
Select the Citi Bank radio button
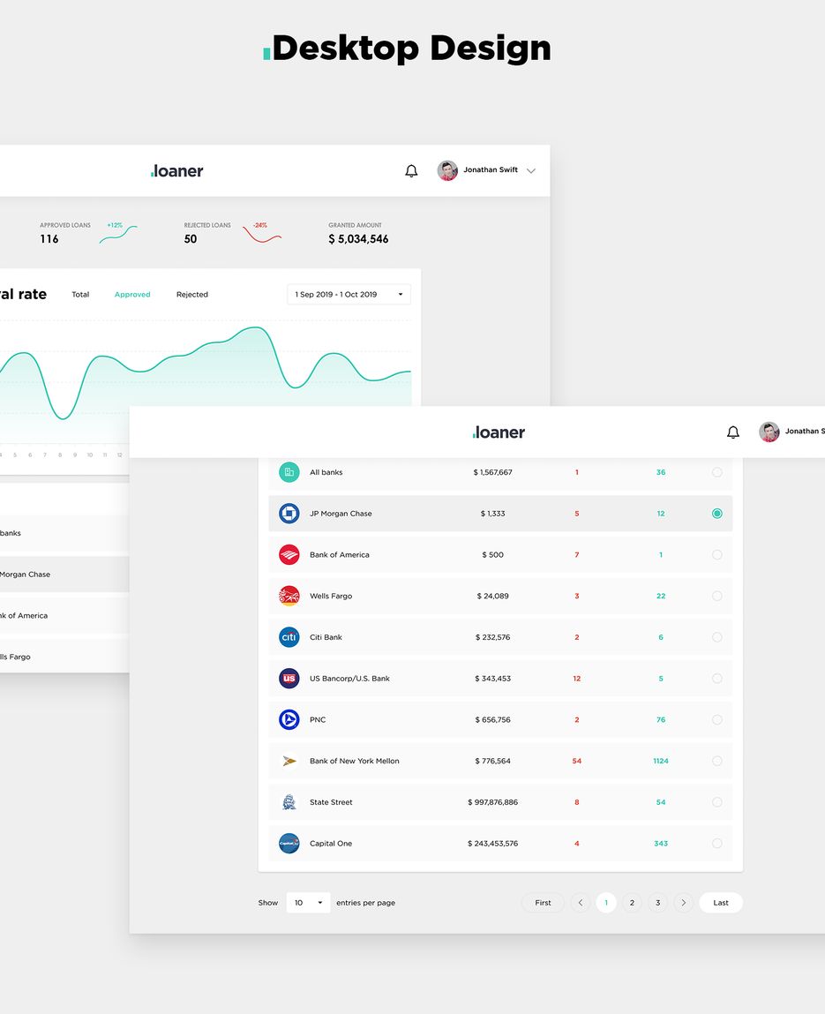click(x=717, y=637)
